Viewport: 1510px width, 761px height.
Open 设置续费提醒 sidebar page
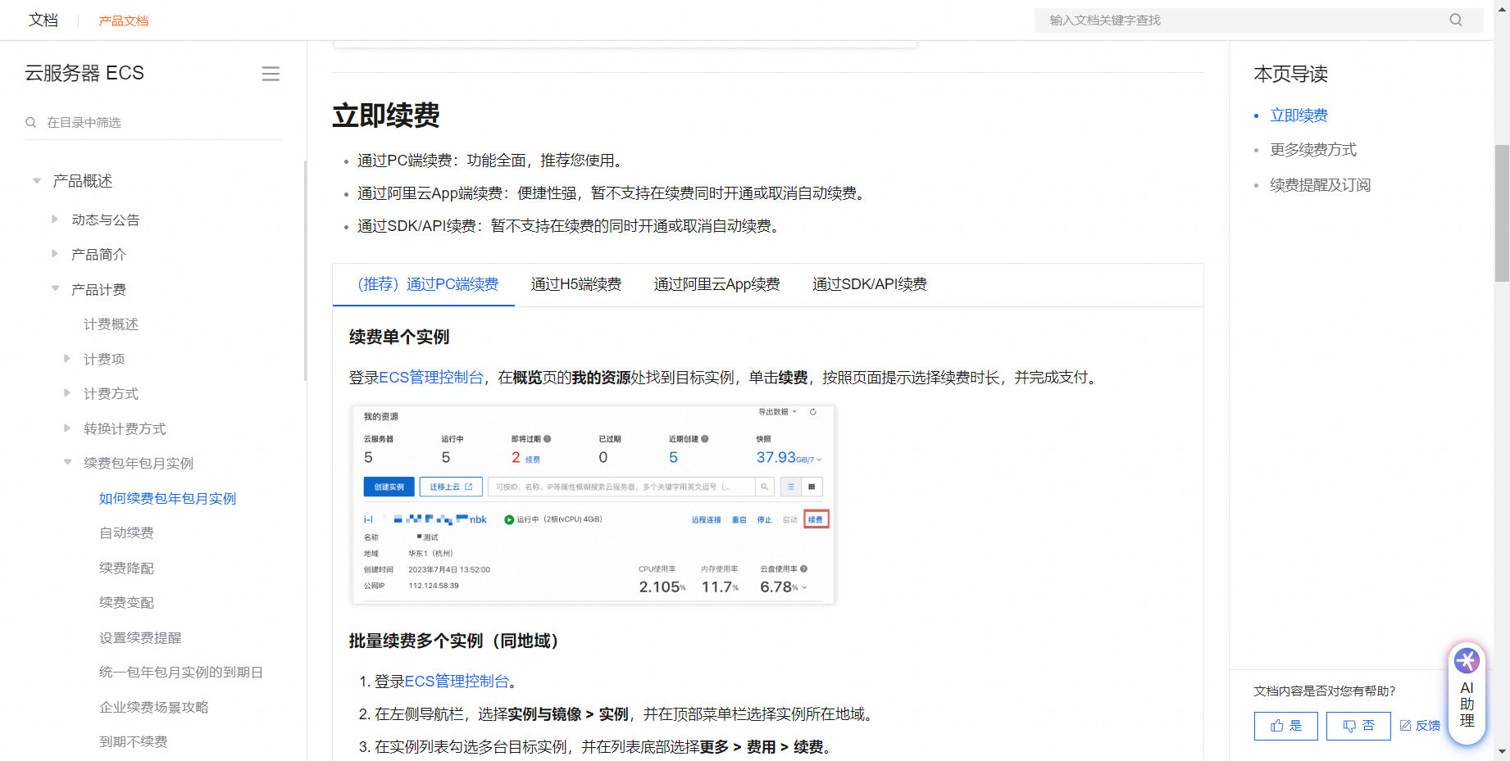coord(140,637)
